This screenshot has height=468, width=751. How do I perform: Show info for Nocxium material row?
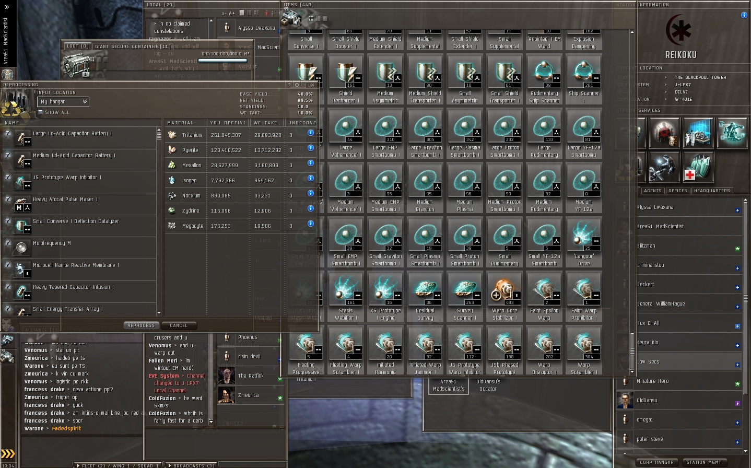pos(311,193)
